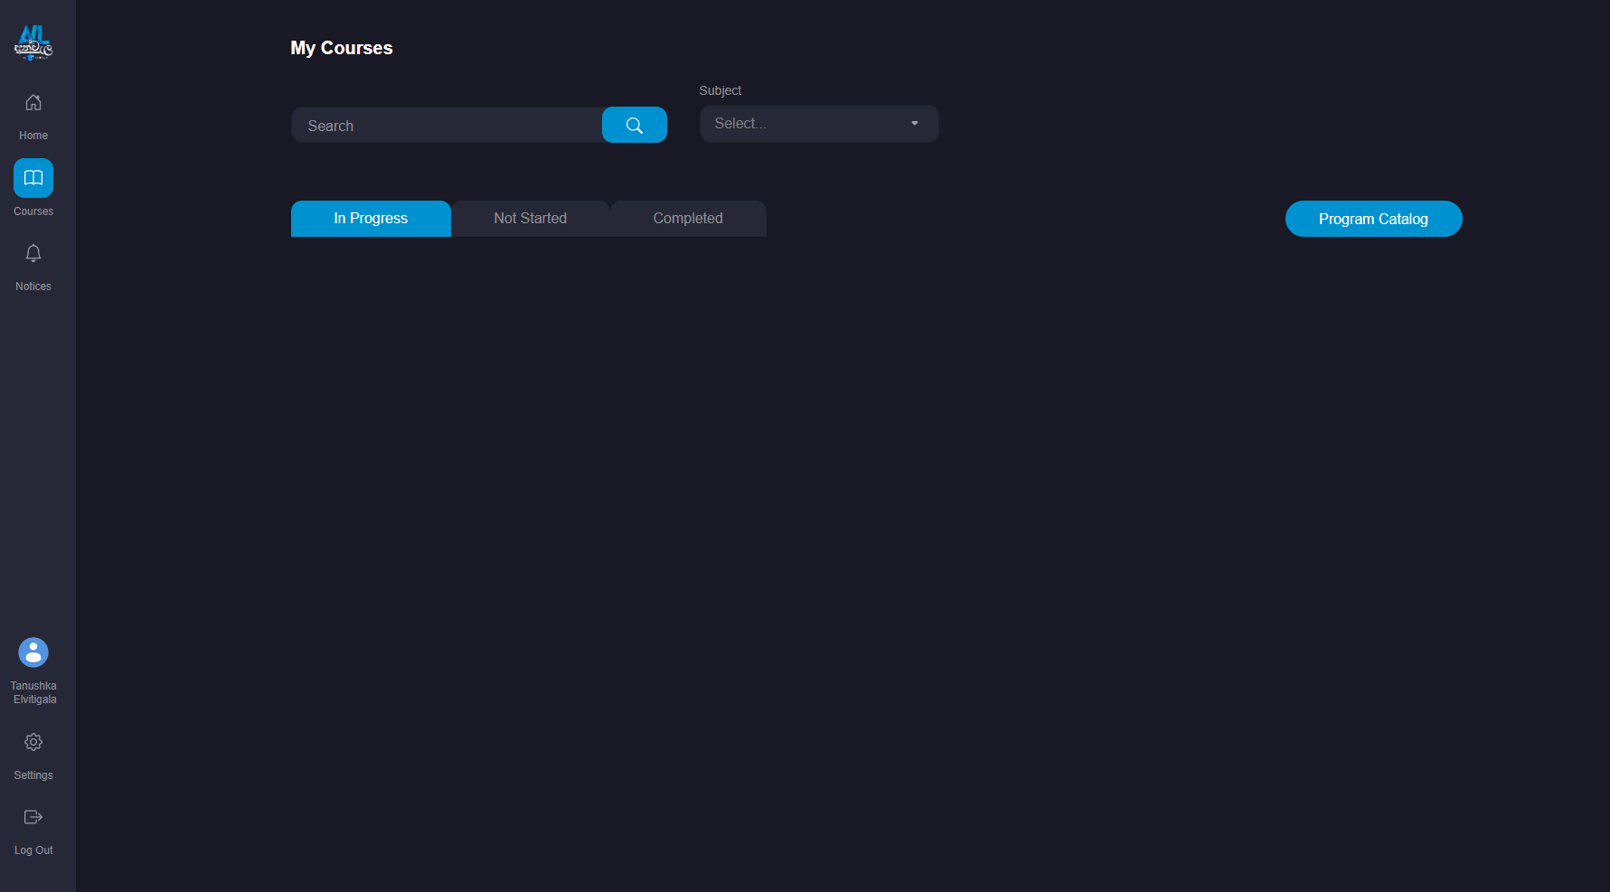This screenshot has height=892, width=1610.
Task: Switch to the Not Started tab
Action: pyautogui.click(x=531, y=219)
